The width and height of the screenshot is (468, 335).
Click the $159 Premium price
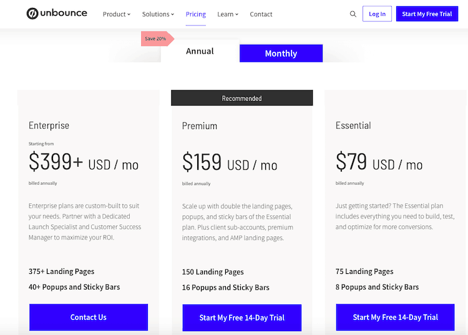click(x=202, y=162)
